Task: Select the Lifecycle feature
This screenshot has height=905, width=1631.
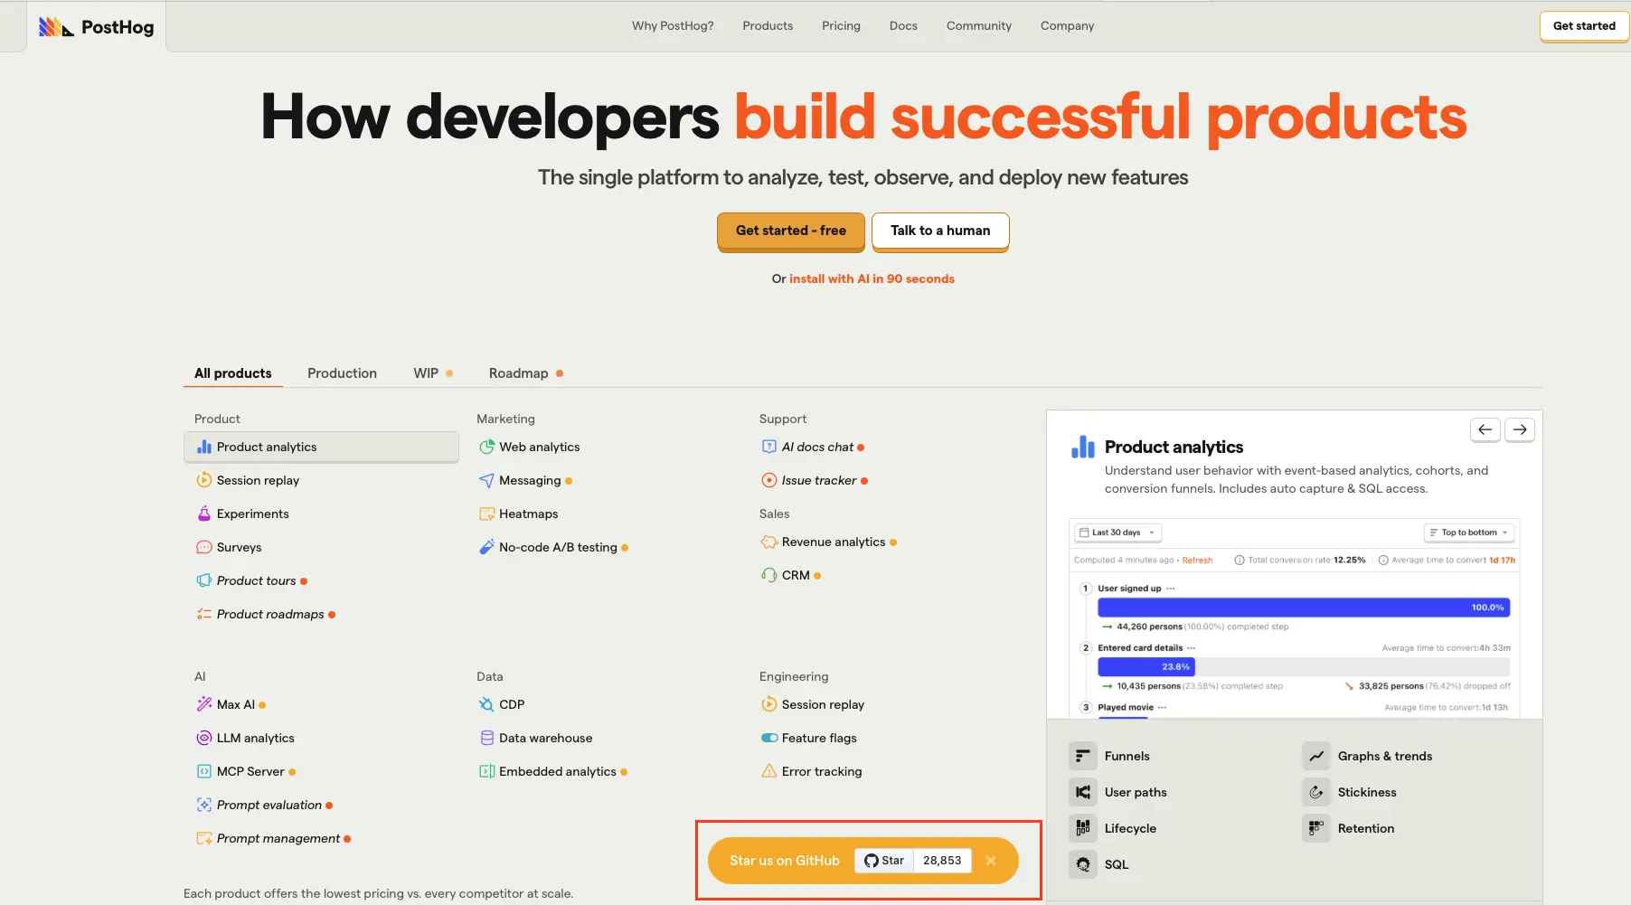Action: click(x=1113, y=828)
